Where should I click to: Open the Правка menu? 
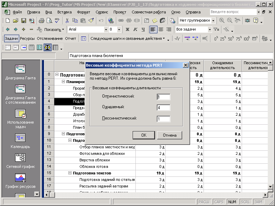(x=33, y=12)
